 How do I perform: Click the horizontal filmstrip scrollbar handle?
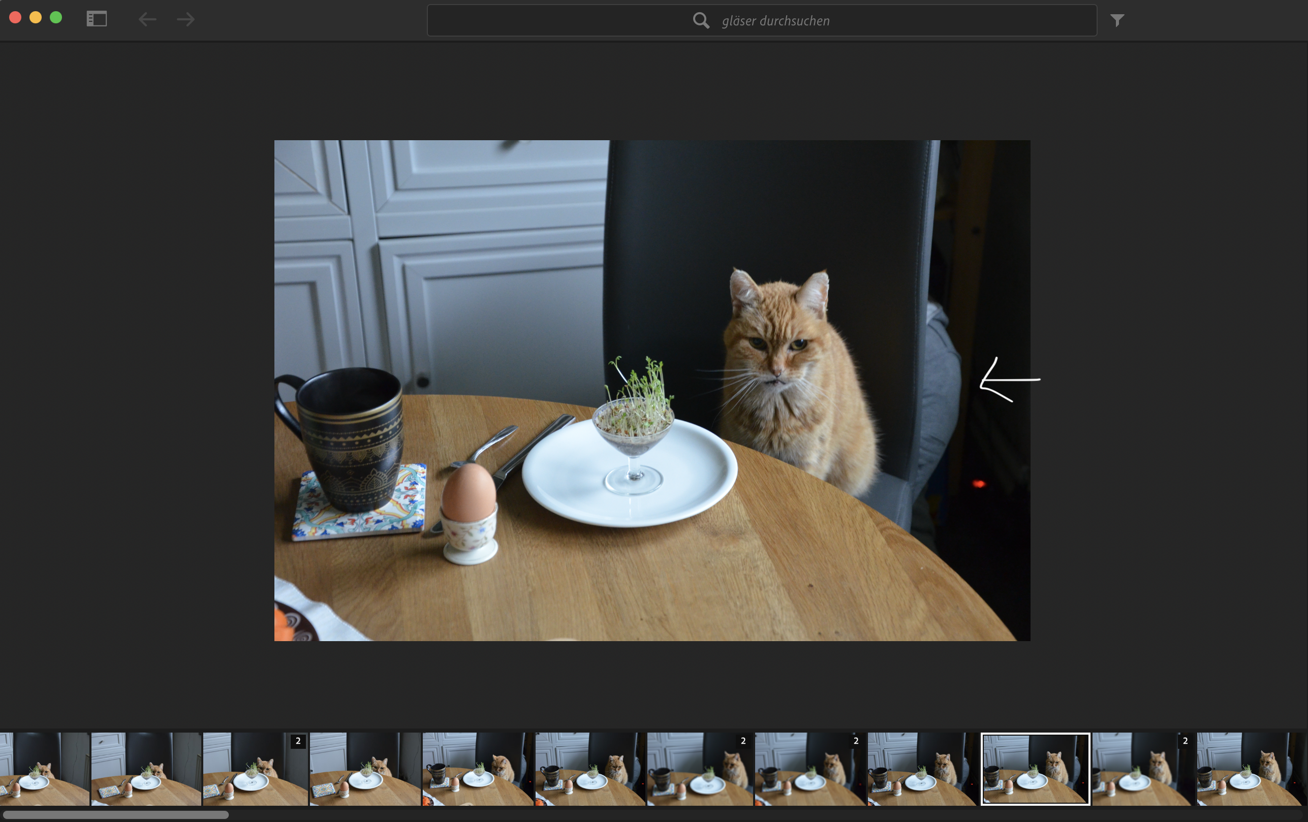(115, 814)
